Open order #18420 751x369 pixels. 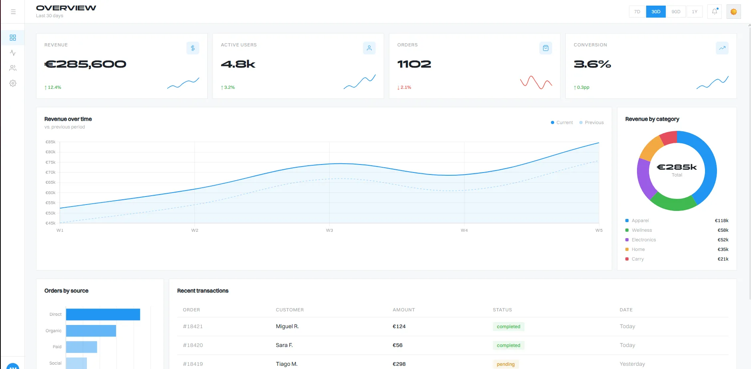(x=193, y=345)
